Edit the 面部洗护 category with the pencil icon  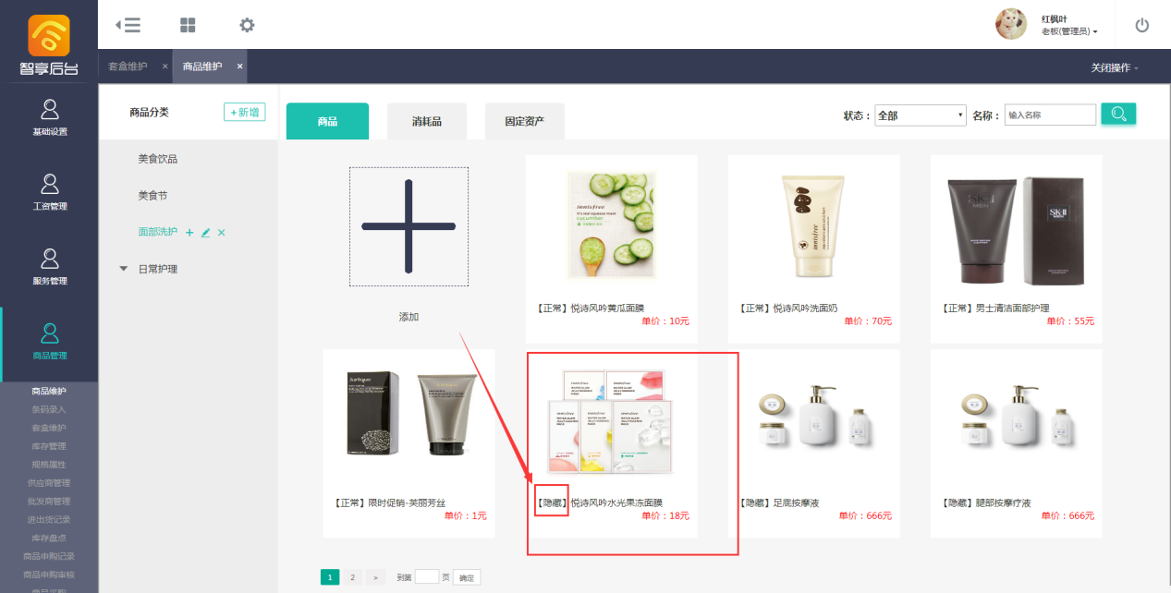(x=205, y=233)
